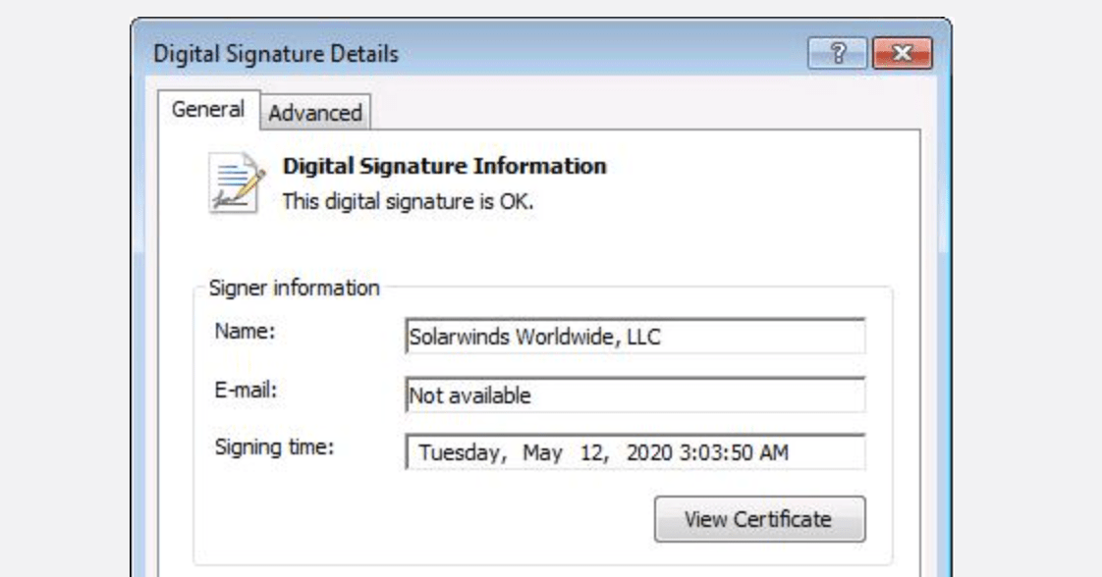
Task: Click the 'Signer information' group label
Action: 294,288
